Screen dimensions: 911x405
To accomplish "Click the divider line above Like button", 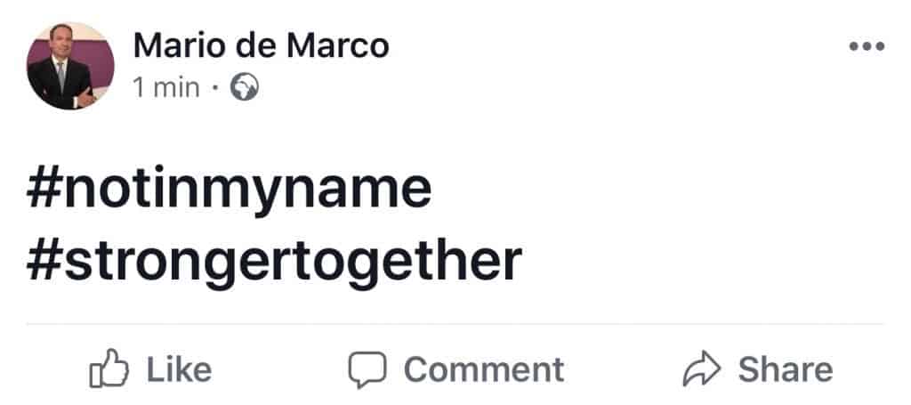I will pyautogui.click(x=455, y=324).
